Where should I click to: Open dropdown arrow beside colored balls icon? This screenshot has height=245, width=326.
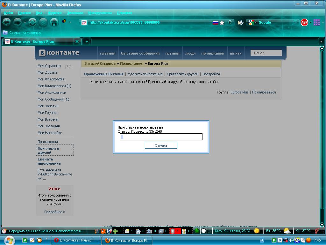click(x=70, y=22)
